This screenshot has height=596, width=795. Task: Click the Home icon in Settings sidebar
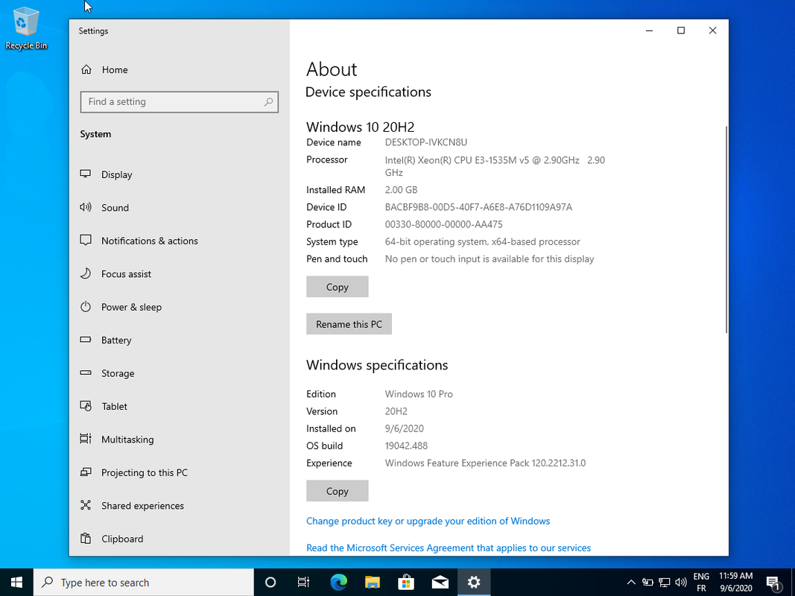coord(86,69)
